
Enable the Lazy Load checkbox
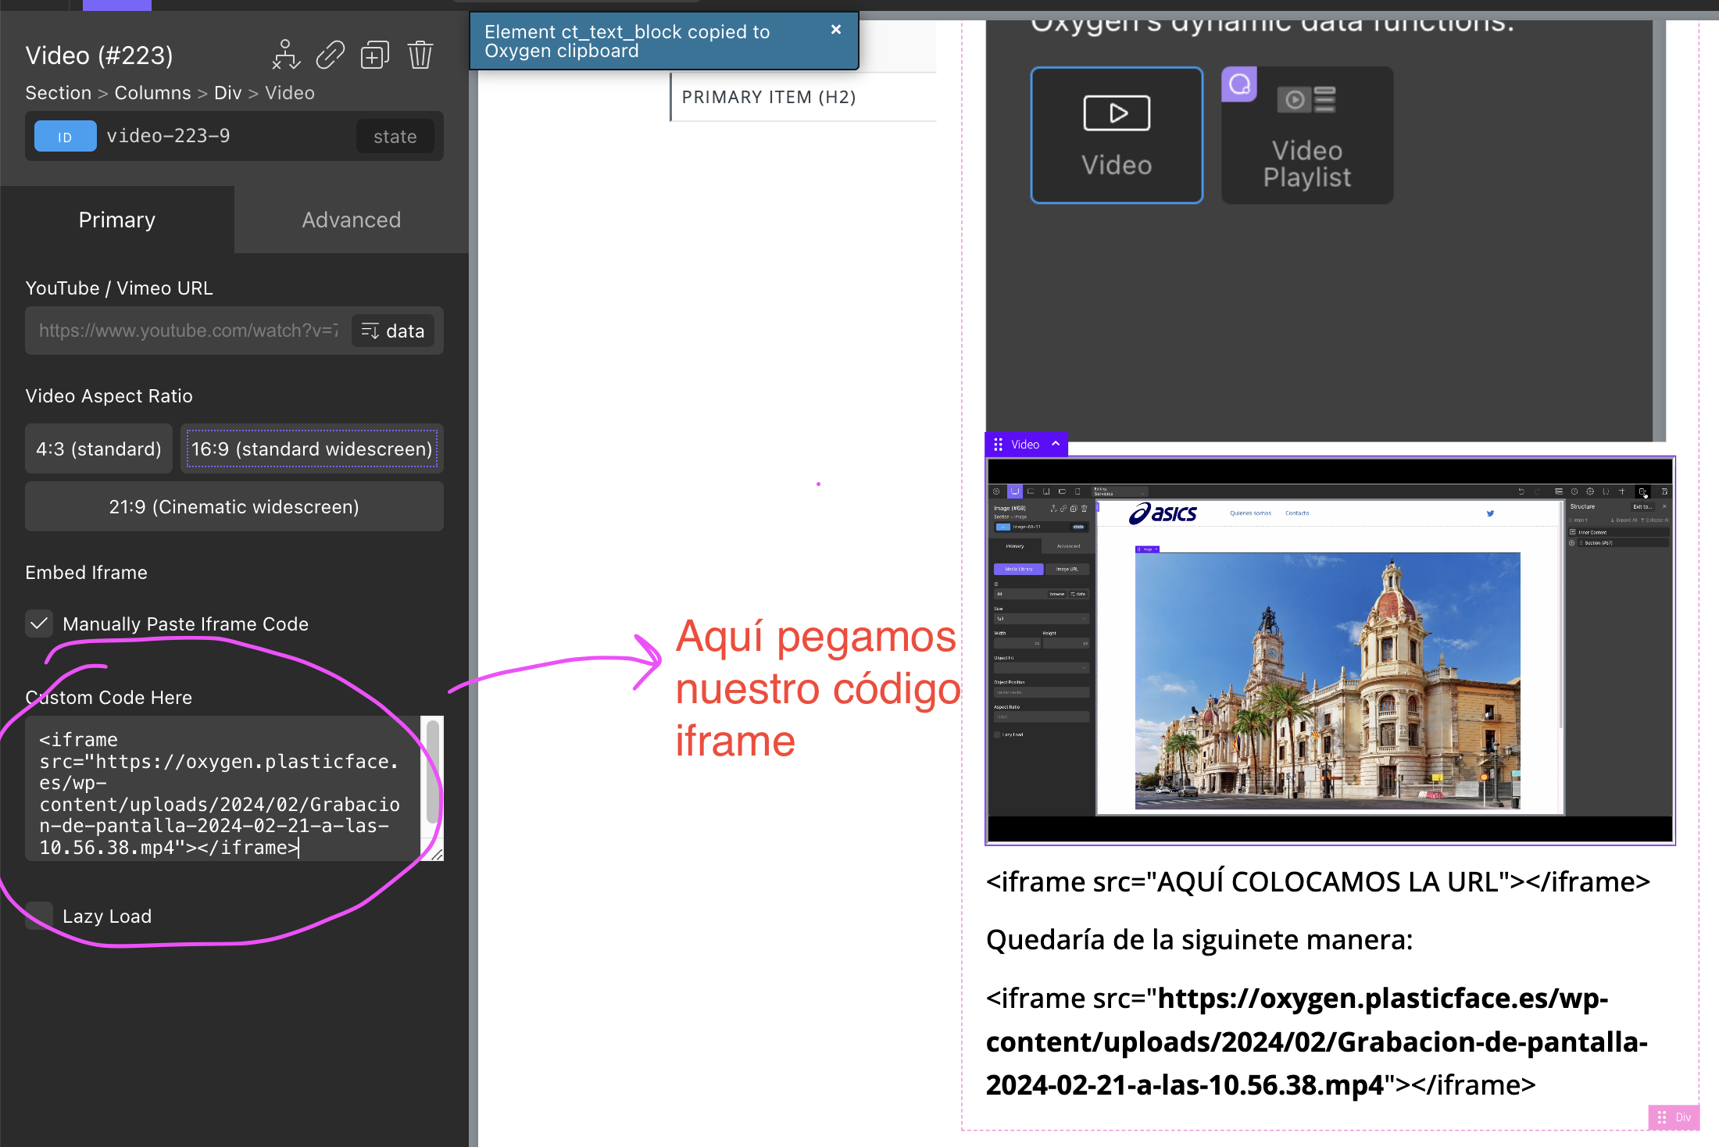tap(39, 916)
